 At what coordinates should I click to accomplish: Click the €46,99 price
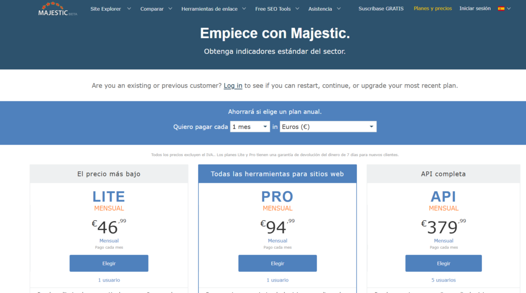[x=109, y=227]
